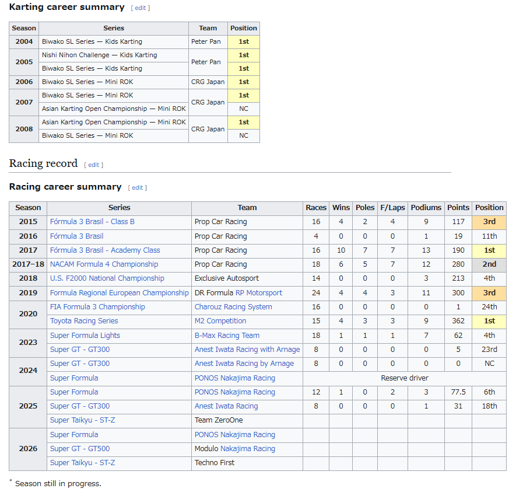
Task: Select 2007 'Asian Karting Open Championship' cell
Action: click(x=114, y=109)
